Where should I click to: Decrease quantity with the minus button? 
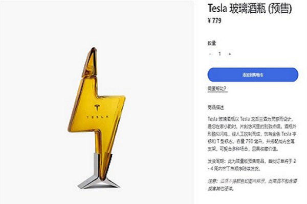pyautogui.click(x=210, y=54)
